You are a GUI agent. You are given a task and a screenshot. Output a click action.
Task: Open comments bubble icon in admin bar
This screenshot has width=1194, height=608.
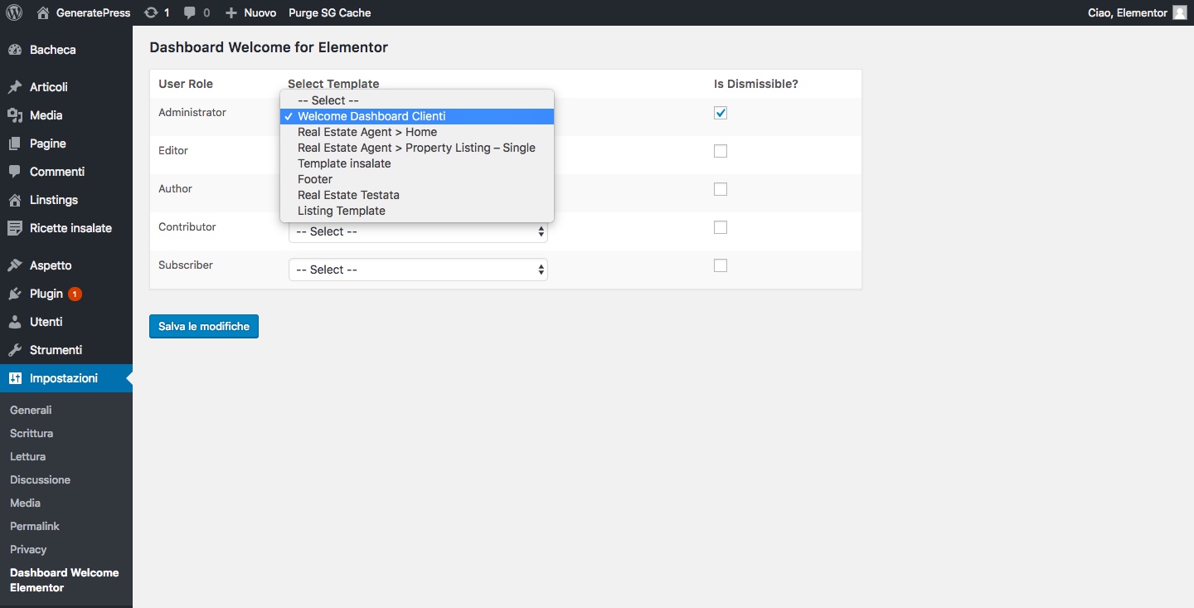[190, 12]
